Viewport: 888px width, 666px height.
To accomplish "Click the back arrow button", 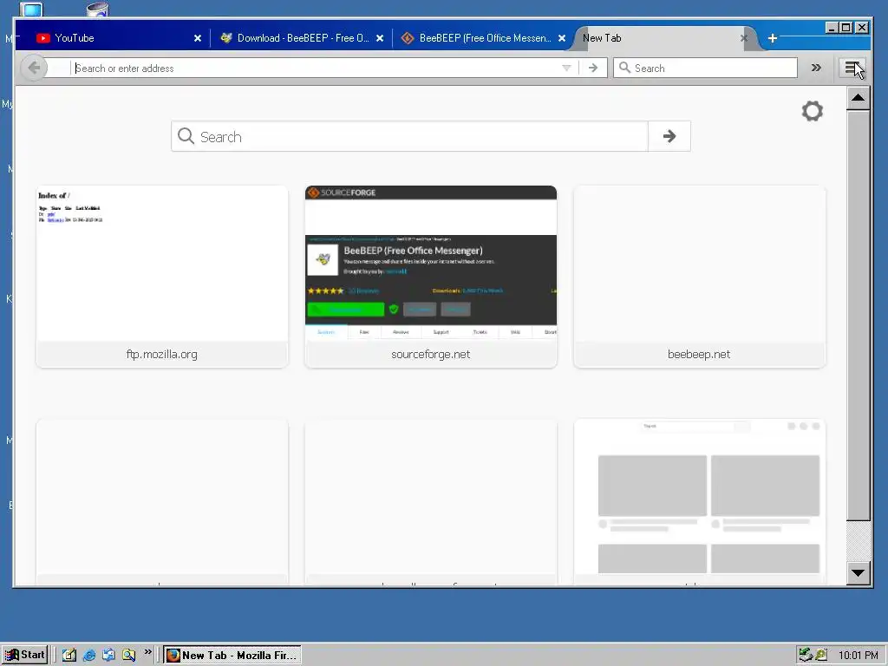I will tap(34, 68).
